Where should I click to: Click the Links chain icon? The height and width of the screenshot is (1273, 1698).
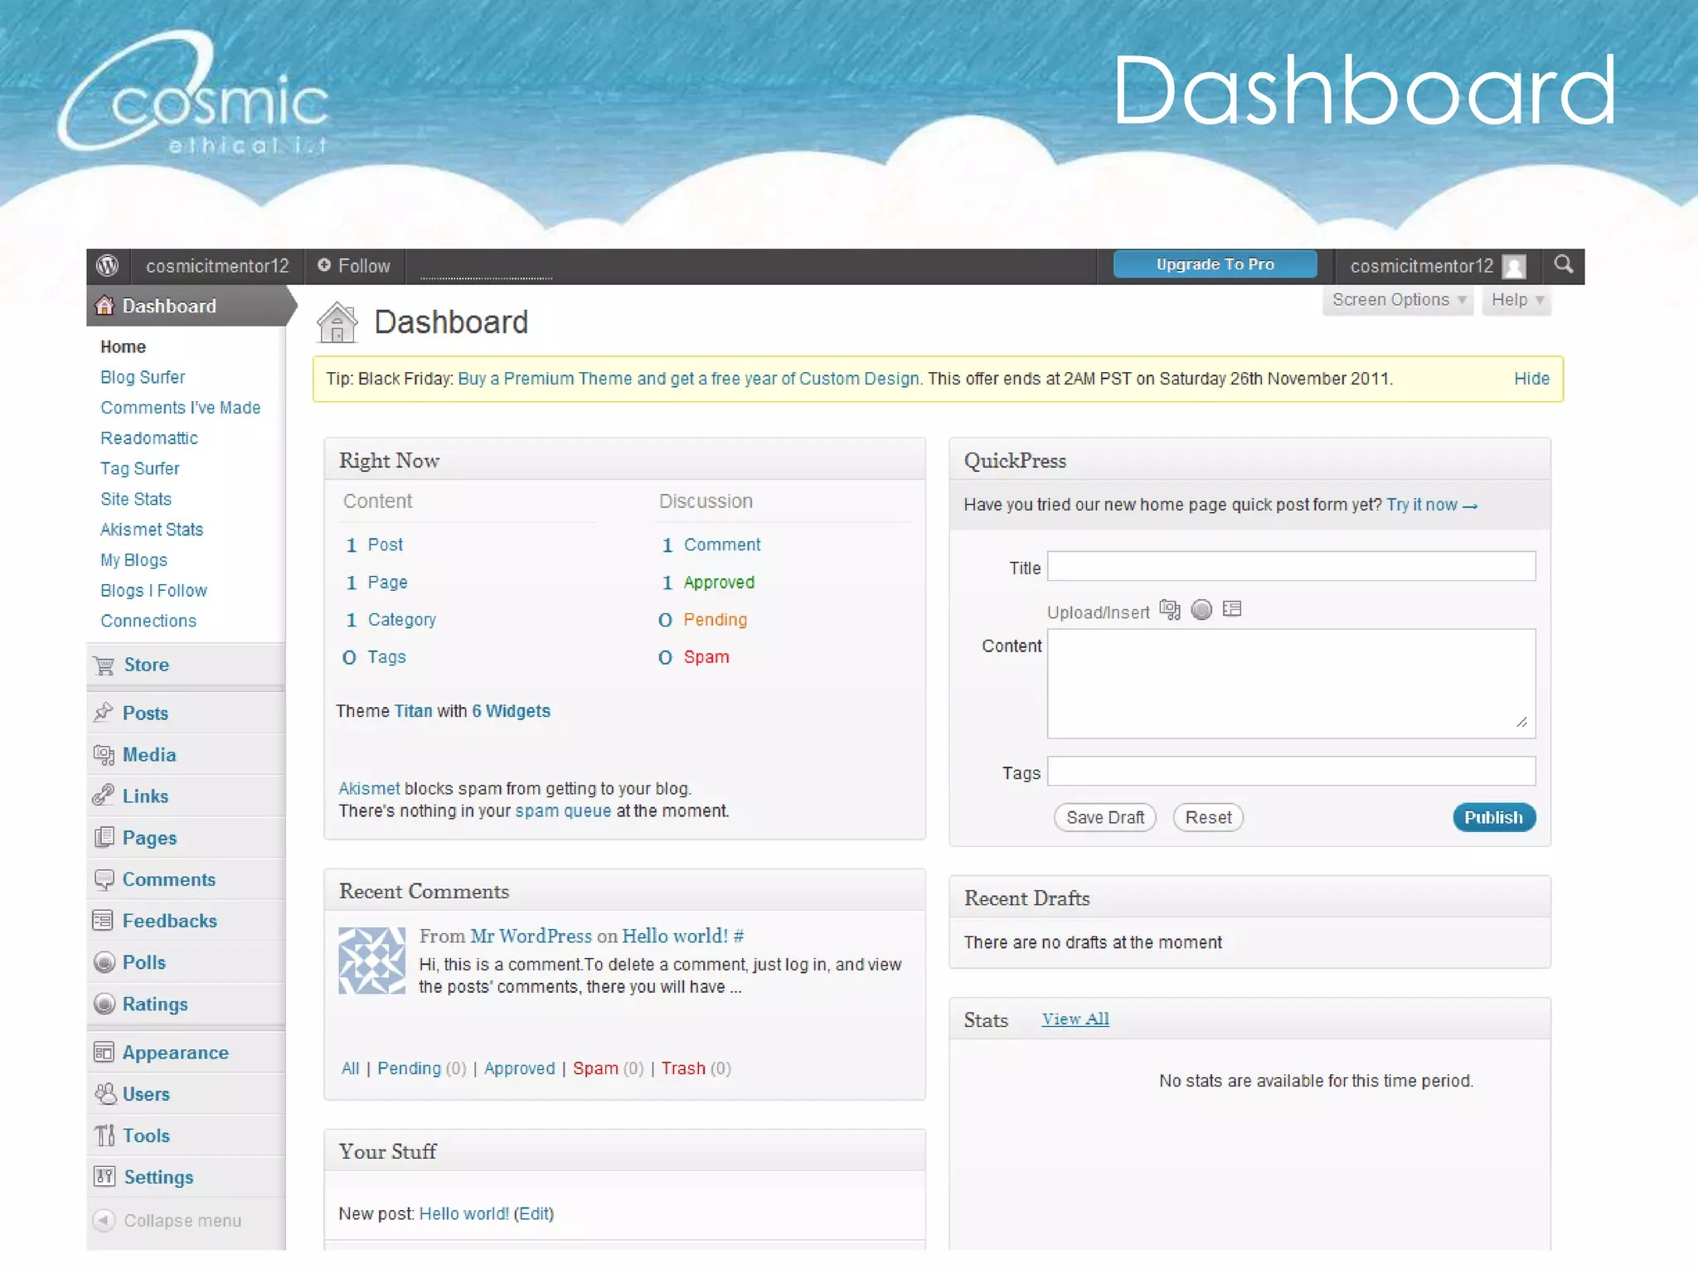coord(104,796)
